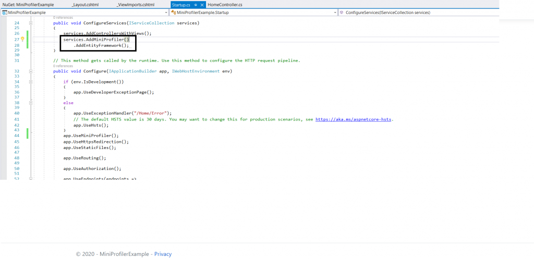Switch to the _ViewImports.cshtml tab
534x259 pixels.
pos(135,5)
